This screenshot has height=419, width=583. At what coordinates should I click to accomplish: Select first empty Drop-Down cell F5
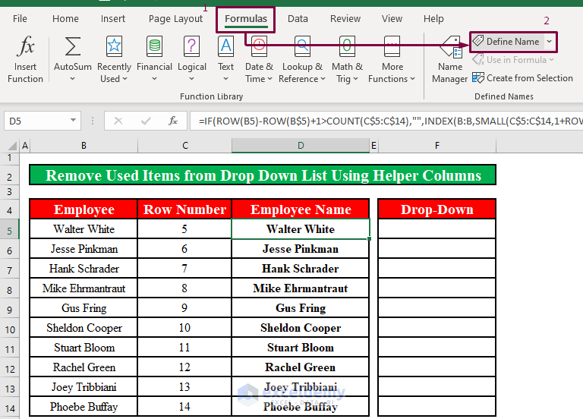click(x=437, y=229)
